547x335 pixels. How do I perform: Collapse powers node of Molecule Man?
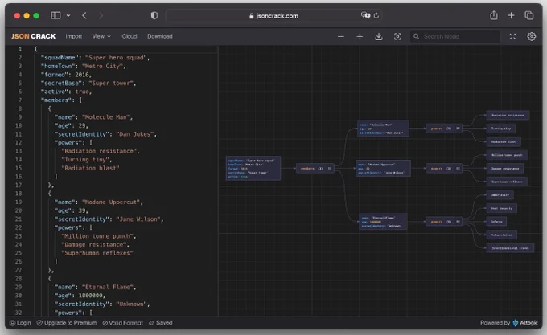[458, 129]
